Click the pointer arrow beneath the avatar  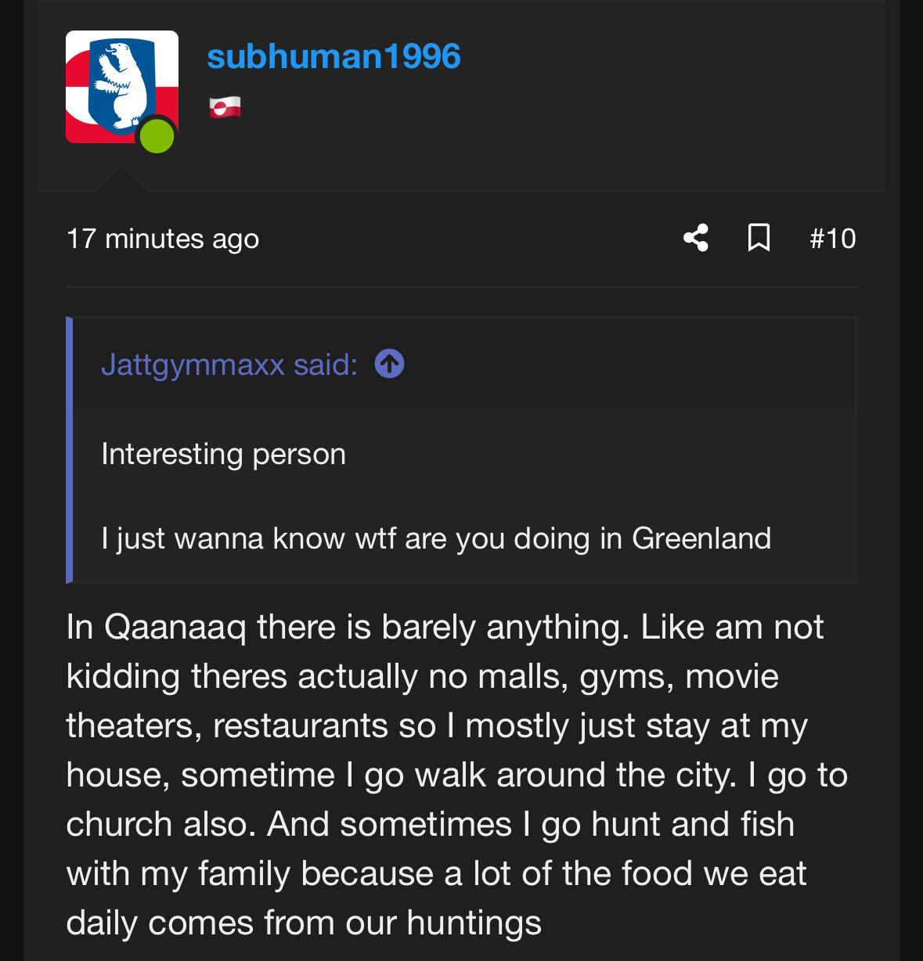pos(121,178)
